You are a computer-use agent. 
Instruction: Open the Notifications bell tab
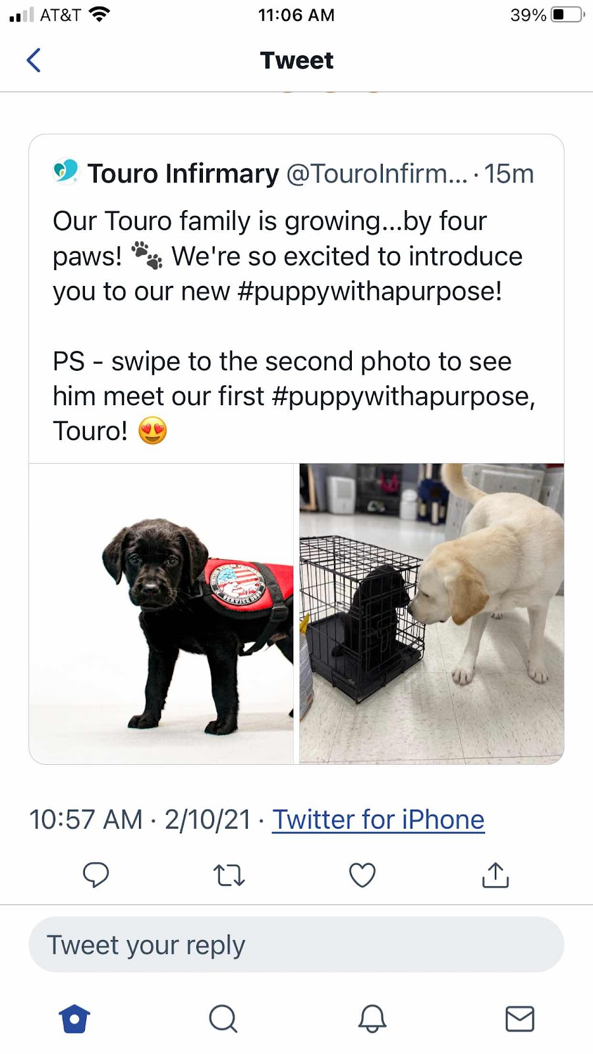pyautogui.click(x=372, y=1018)
